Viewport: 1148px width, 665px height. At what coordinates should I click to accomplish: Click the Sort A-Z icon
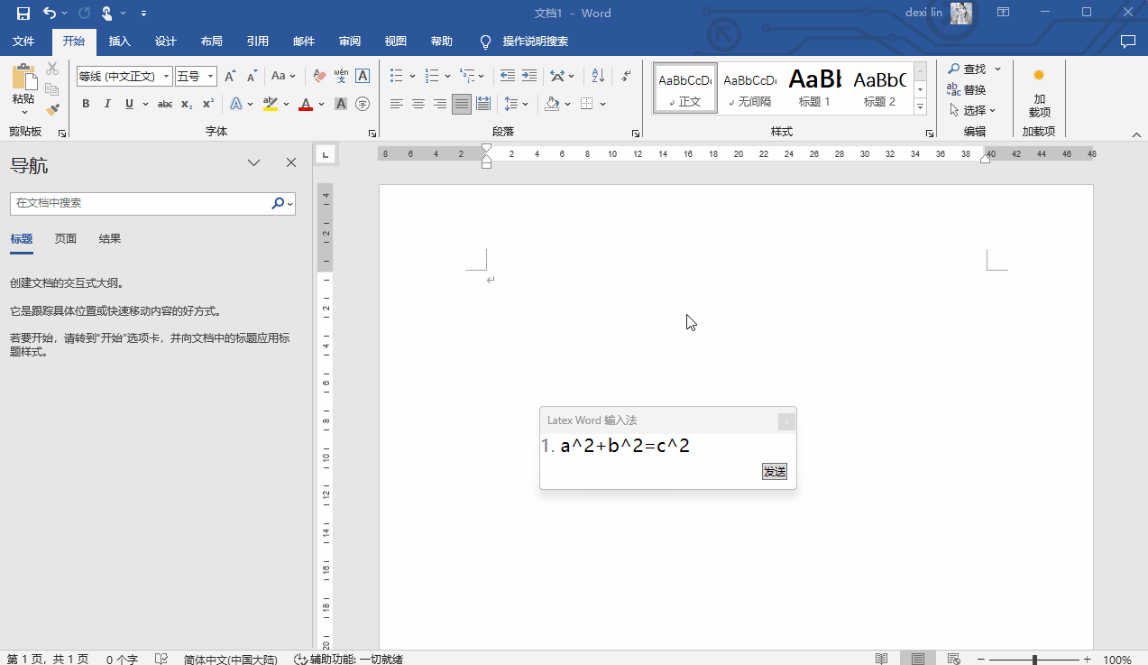598,77
